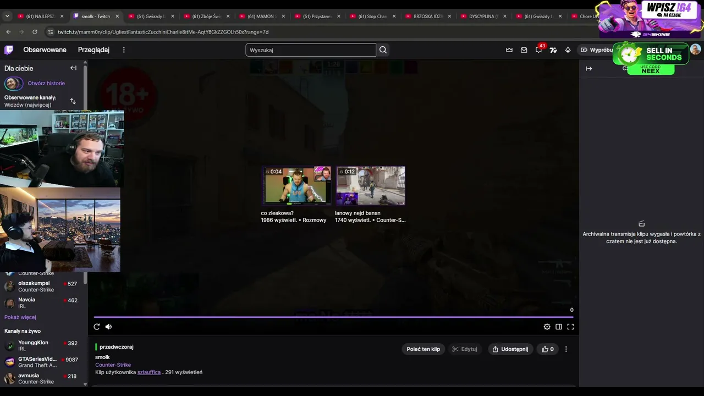Like the clip with thumbs up
704x396 pixels.
point(548,349)
